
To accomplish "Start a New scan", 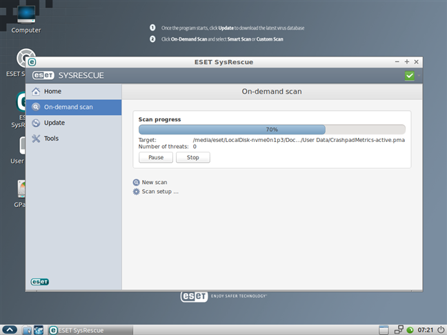I will coord(155,182).
